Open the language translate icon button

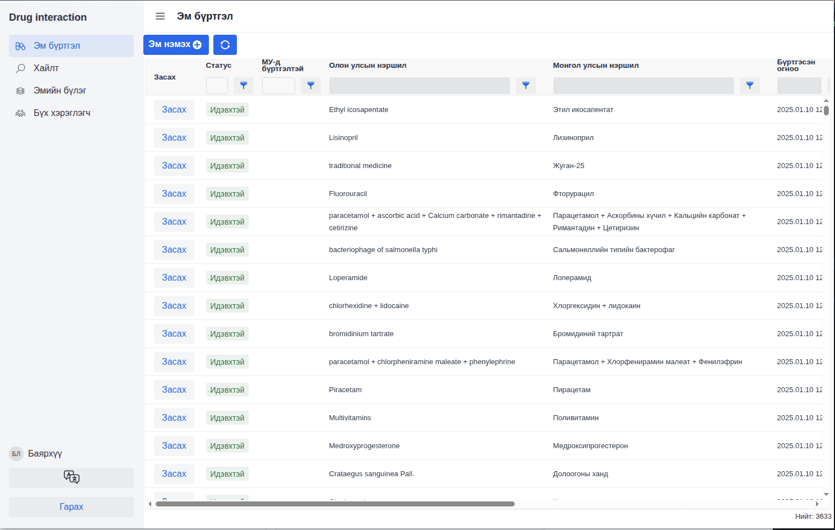coord(71,477)
